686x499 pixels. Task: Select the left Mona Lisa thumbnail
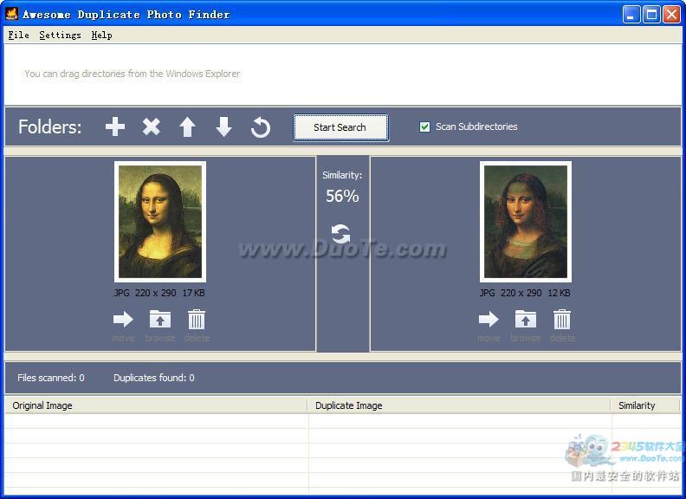coord(160,222)
